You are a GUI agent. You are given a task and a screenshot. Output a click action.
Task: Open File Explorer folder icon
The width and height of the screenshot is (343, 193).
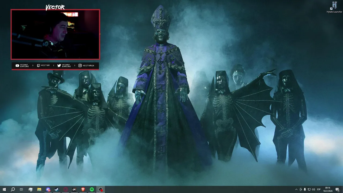tap(39, 190)
